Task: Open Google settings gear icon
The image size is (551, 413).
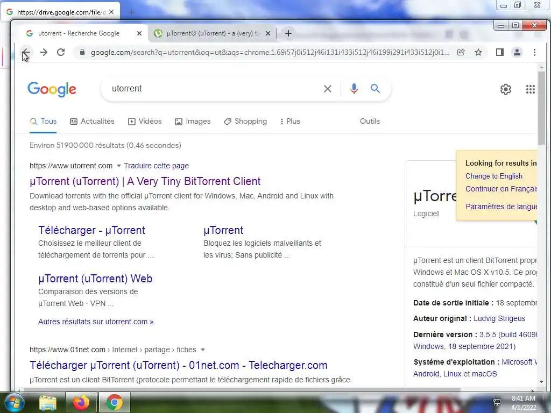Action: click(506, 89)
